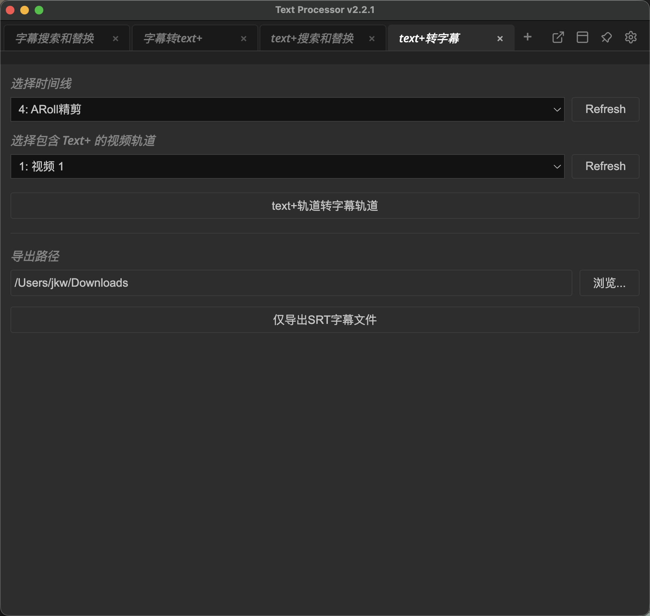The width and height of the screenshot is (650, 616).
Task: Close the active text+转字幕 tab
Action: click(x=500, y=39)
